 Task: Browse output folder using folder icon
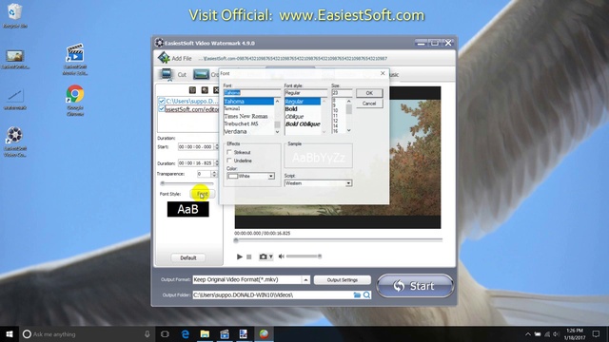(357, 295)
